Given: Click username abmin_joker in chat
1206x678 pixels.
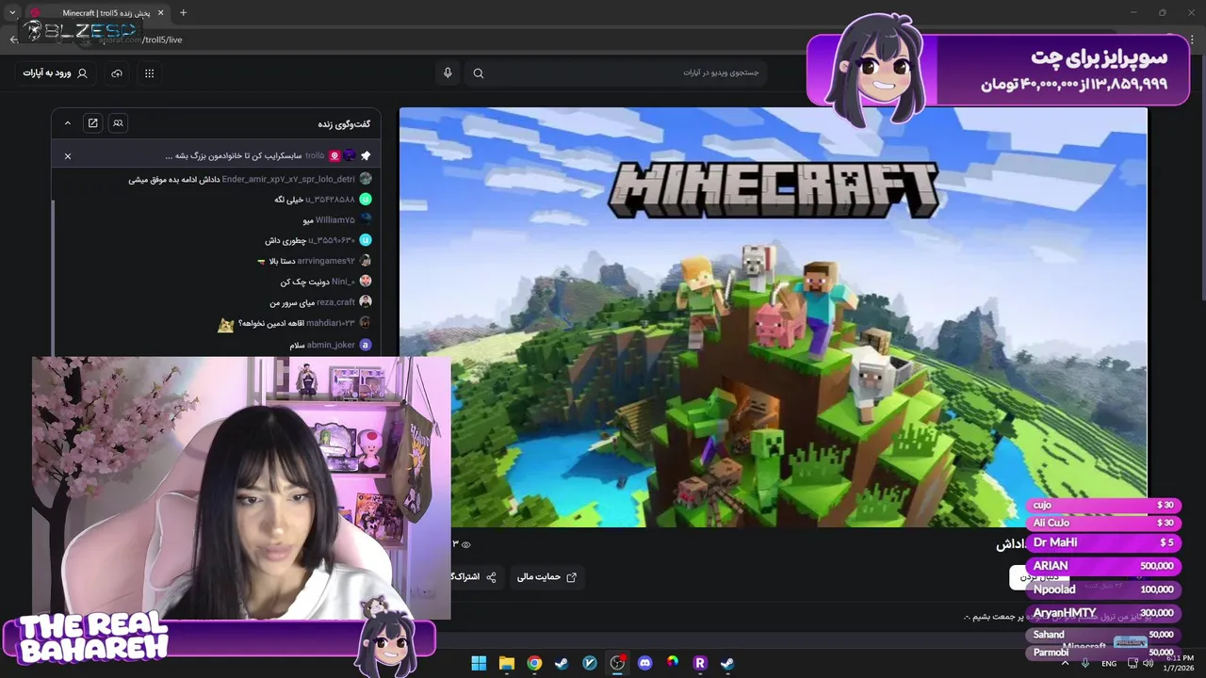Looking at the screenshot, I should [x=331, y=345].
